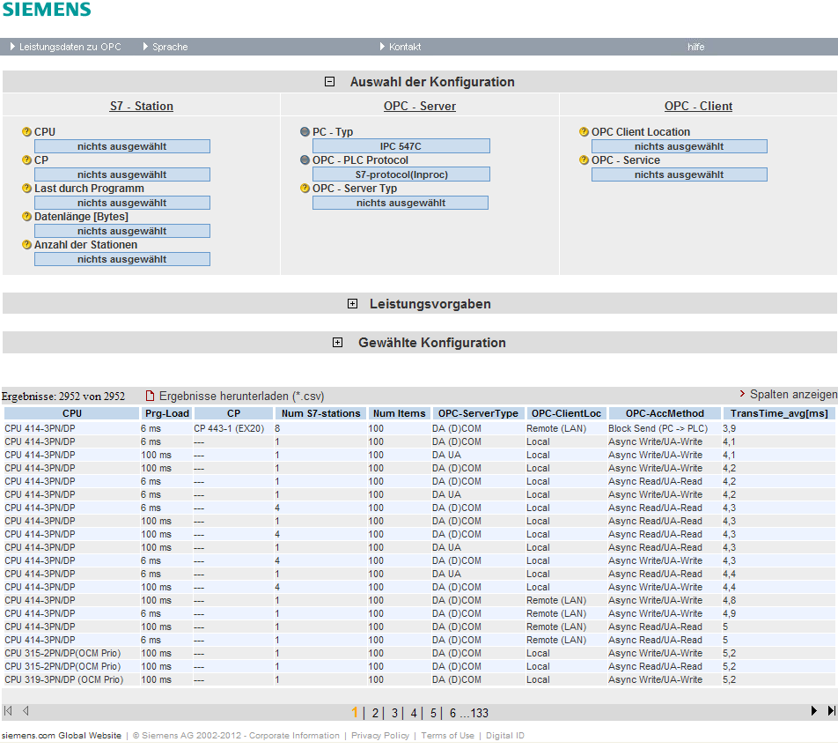The width and height of the screenshot is (838, 749).
Task: Open siemens.com Global Website footer link
Action: coord(62,736)
